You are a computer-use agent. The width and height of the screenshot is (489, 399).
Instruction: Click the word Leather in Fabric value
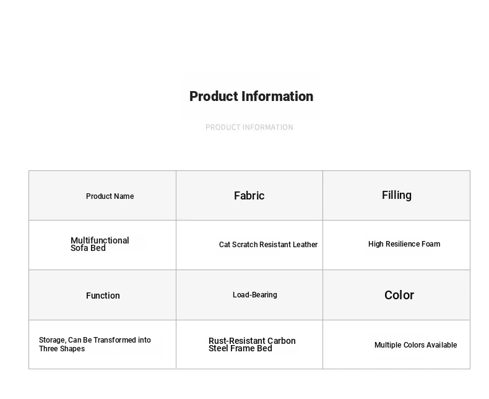click(x=305, y=245)
